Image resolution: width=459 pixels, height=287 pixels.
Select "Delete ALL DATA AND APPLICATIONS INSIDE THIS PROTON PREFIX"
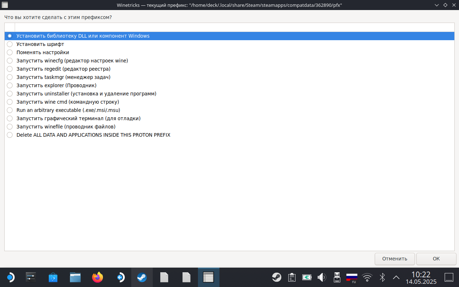(229, 135)
